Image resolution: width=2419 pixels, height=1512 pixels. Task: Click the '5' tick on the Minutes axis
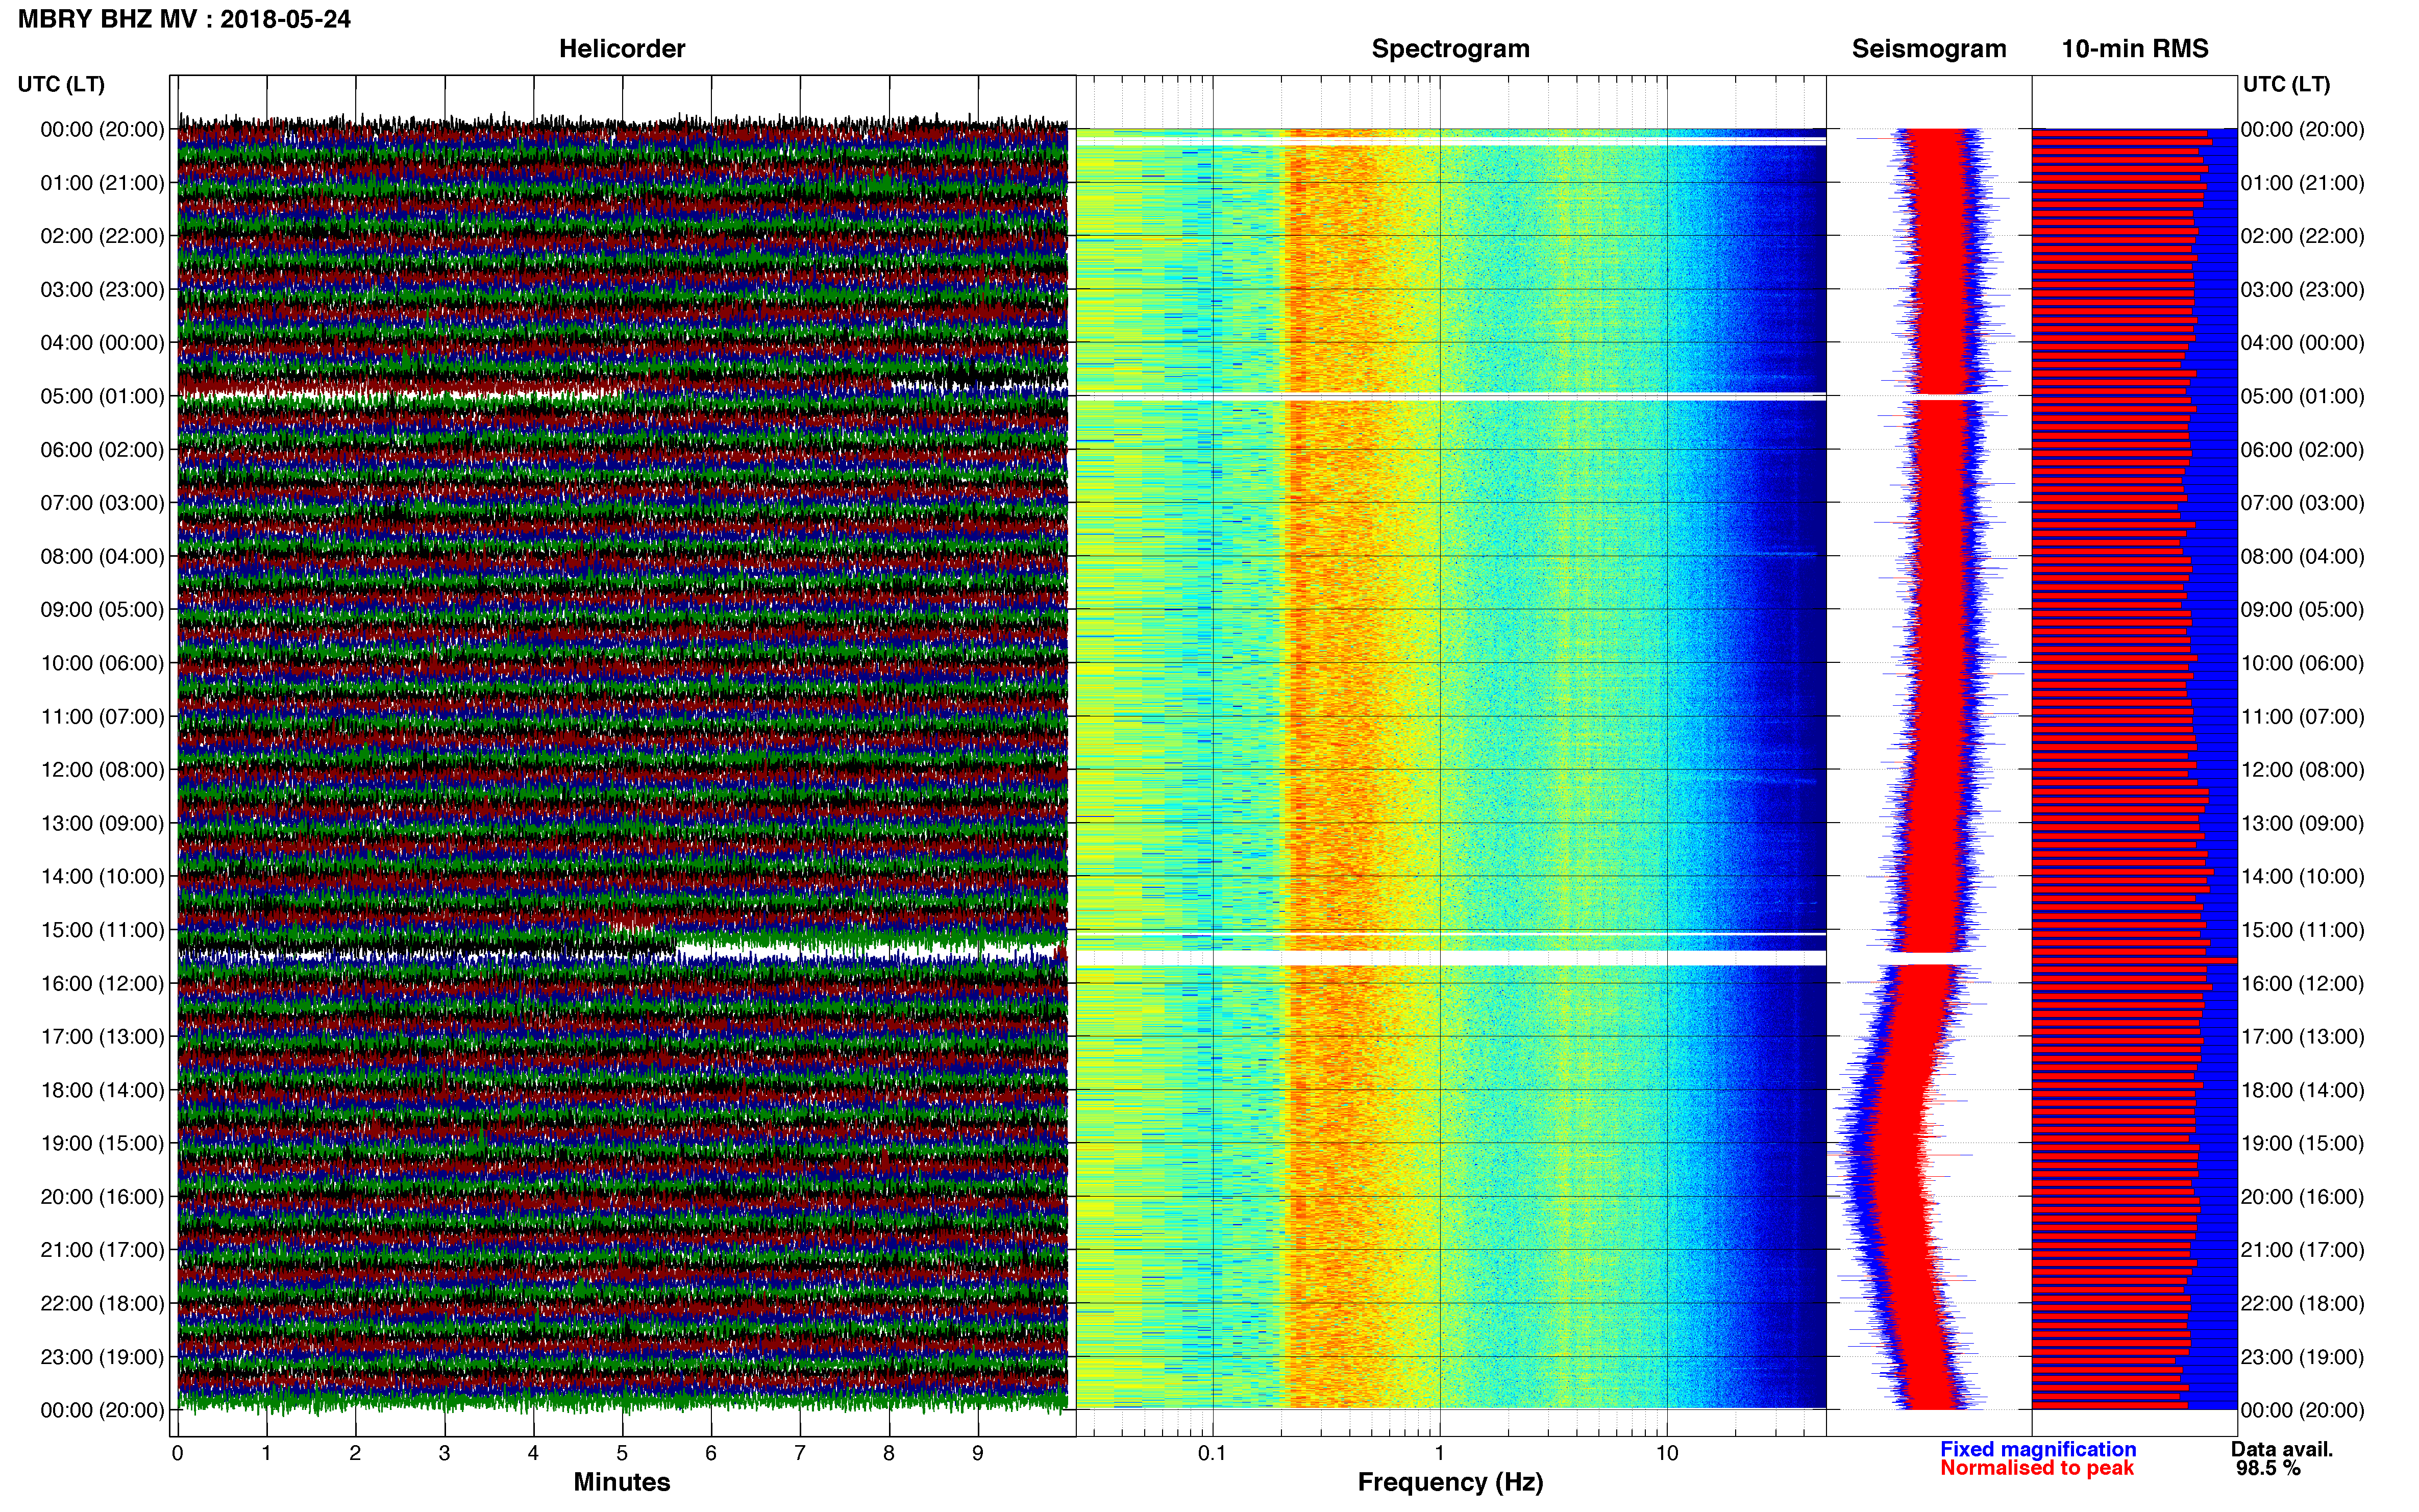pyautogui.click(x=622, y=1453)
